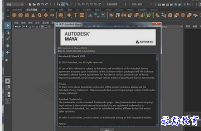Toggle snap to view planes magnet
This screenshot has height=131, width=201.
coord(96,4)
